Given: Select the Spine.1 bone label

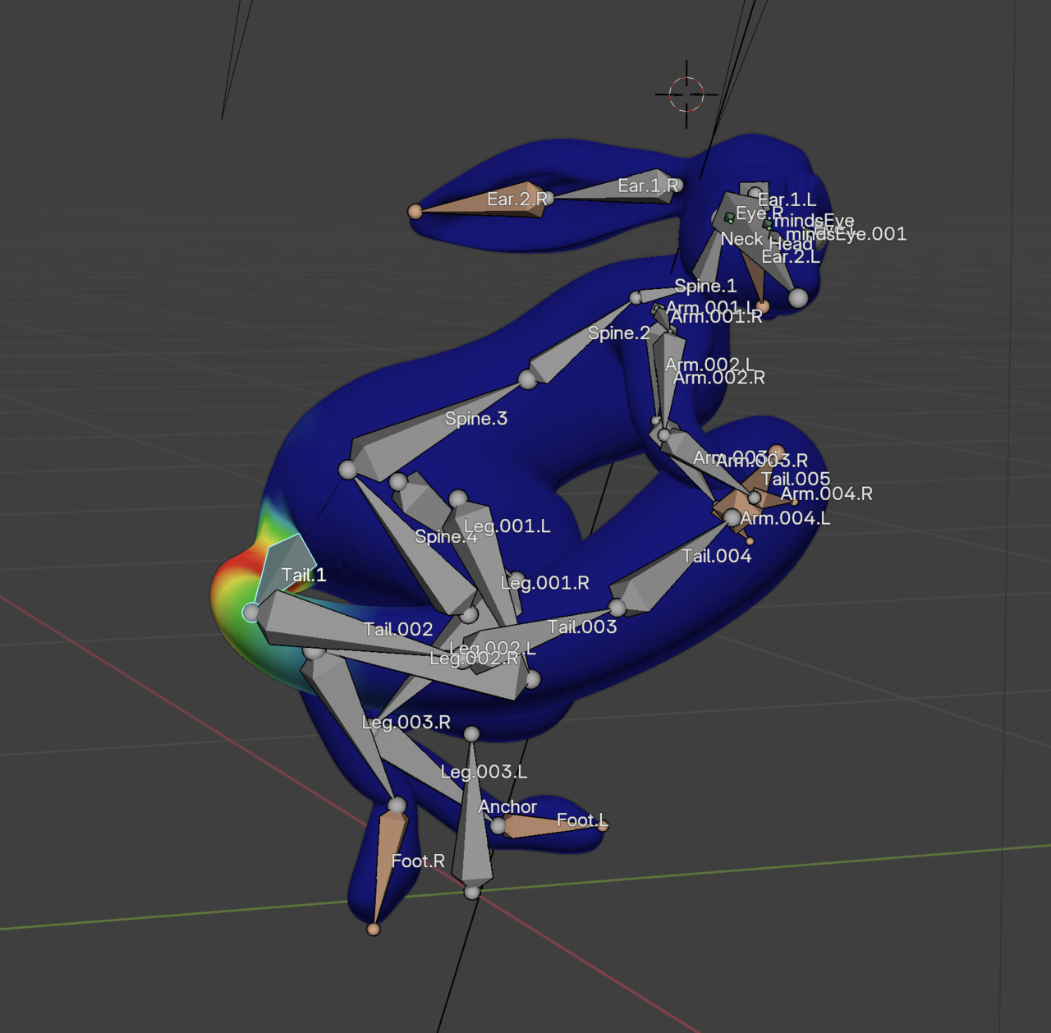Looking at the screenshot, I should coord(705,286).
